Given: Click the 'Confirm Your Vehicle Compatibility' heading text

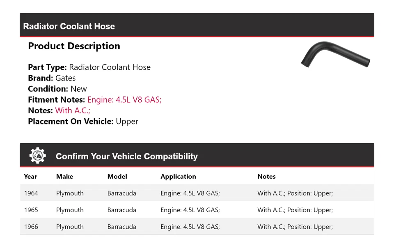Looking at the screenshot, I should point(126,156).
